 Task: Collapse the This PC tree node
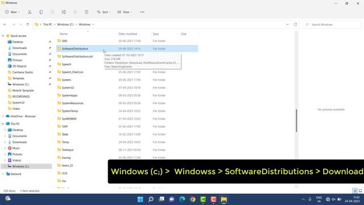tap(3, 124)
